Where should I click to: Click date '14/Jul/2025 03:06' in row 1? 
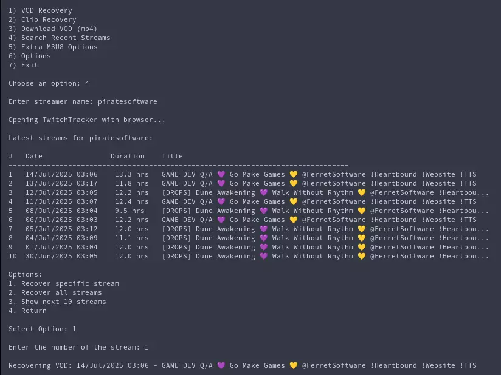pos(61,174)
